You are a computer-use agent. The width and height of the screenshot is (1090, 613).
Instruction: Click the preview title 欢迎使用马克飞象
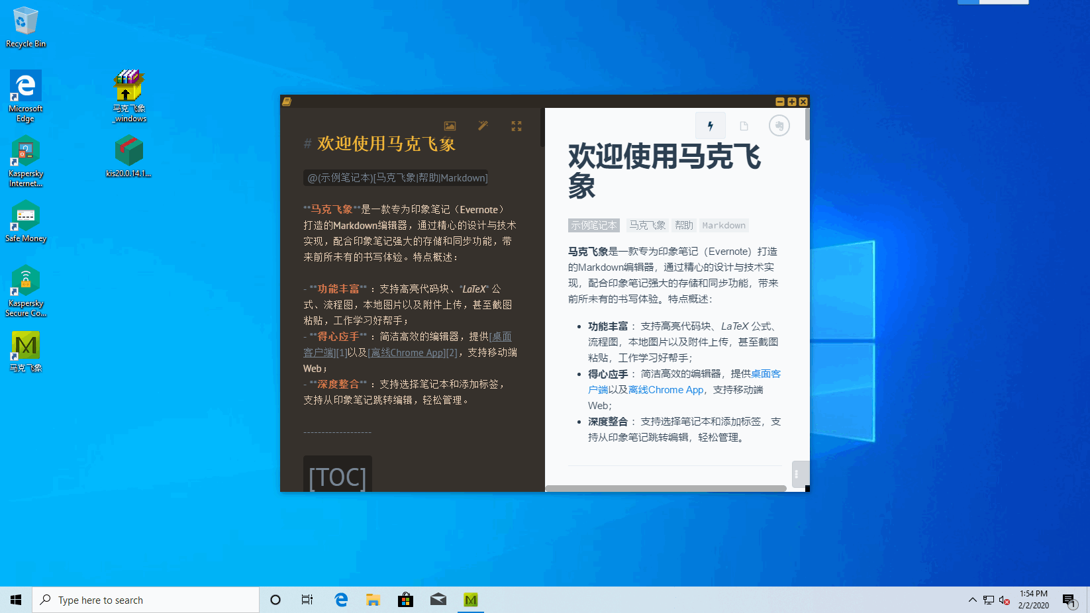tap(664, 171)
